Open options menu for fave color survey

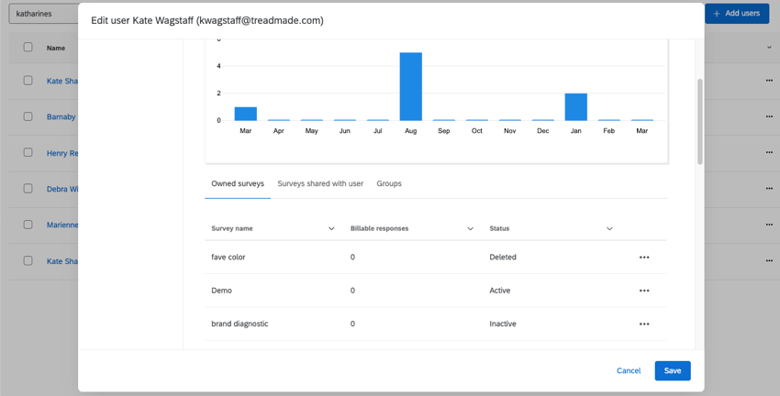point(644,258)
